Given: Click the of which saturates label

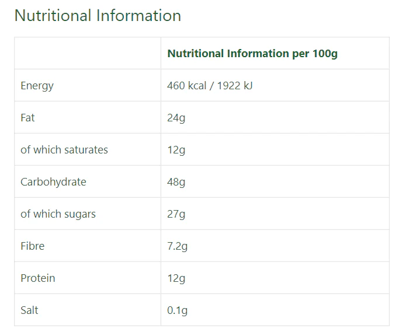Looking at the screenshot, I should [x=64, y=150].
